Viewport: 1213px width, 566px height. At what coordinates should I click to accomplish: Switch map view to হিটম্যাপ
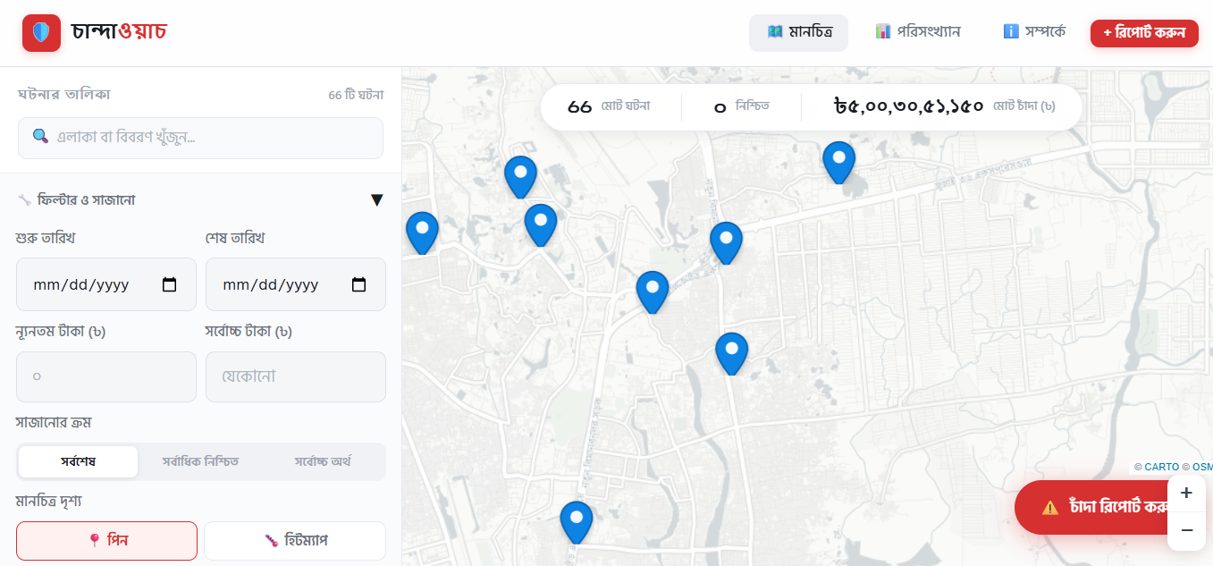coord(295,541)
